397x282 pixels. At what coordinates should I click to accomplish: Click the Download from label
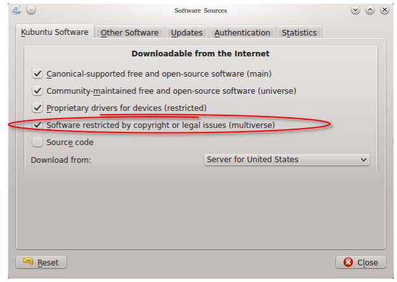[x=61, y=160]
